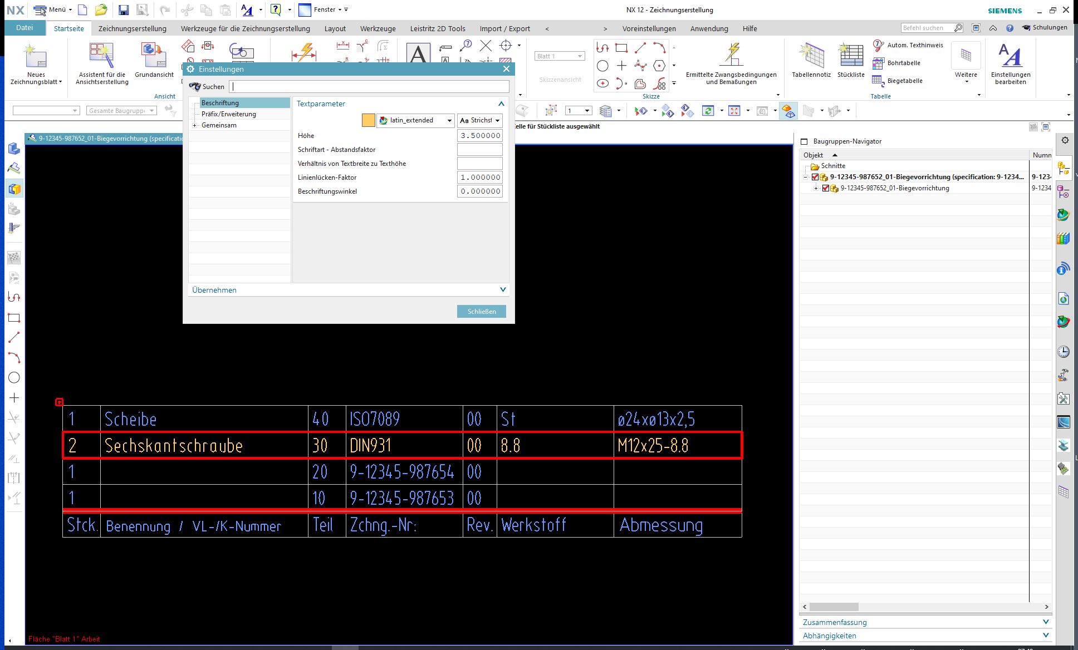Expand the Übernehmen section

pos(503,290)
